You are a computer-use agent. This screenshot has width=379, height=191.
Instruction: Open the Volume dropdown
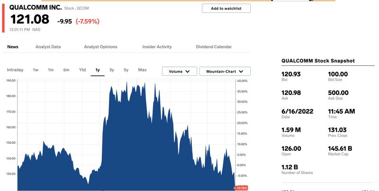180,71
